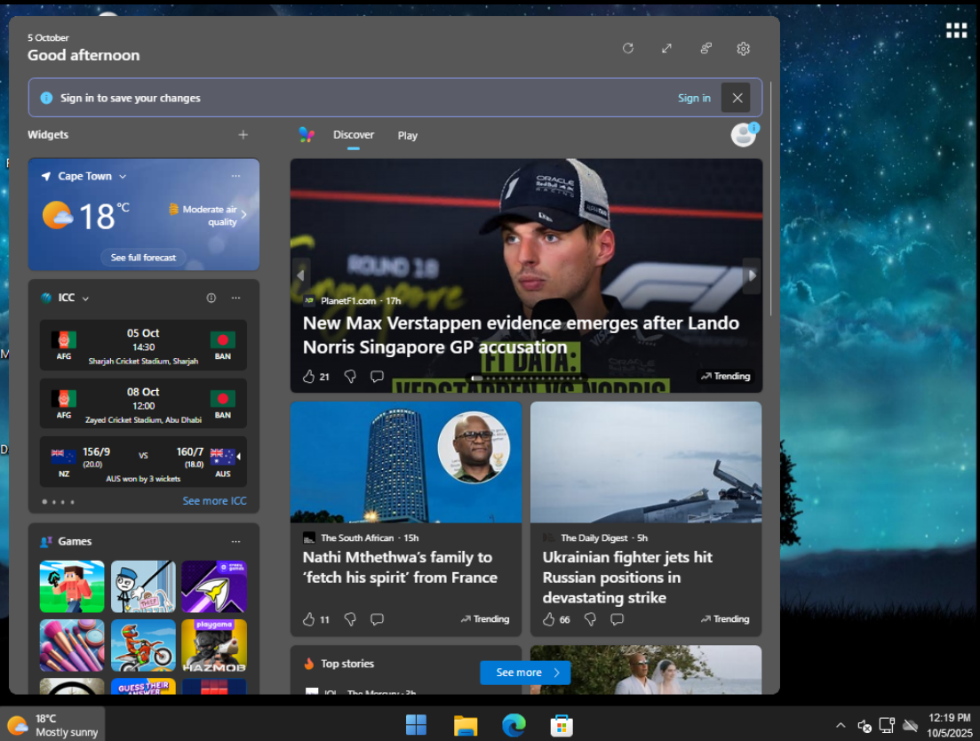Click the desktop grid apps icon
The height and width of the screenshot is (741, 980).
tap(956, 30)
